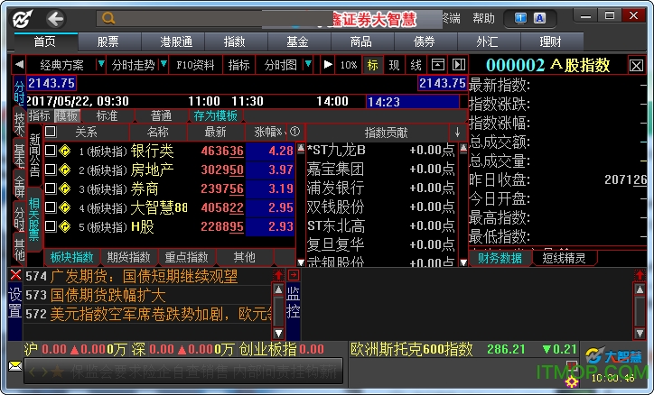654x395 pixels.
Task: Click news list scroll down arrow
Action: pos(278,333)
